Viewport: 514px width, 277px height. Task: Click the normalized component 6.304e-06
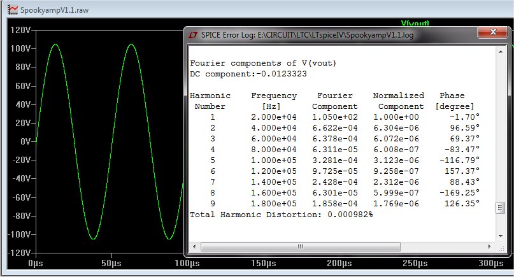tap(396, 128)
